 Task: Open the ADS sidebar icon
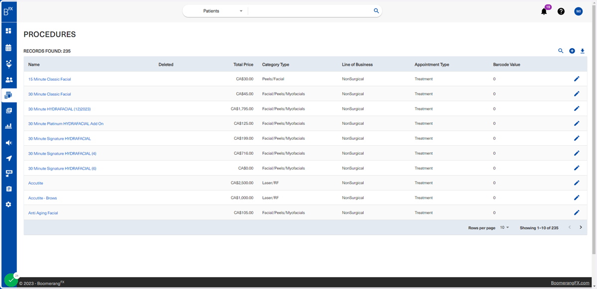pyautogui.click(x=8, y=174)
